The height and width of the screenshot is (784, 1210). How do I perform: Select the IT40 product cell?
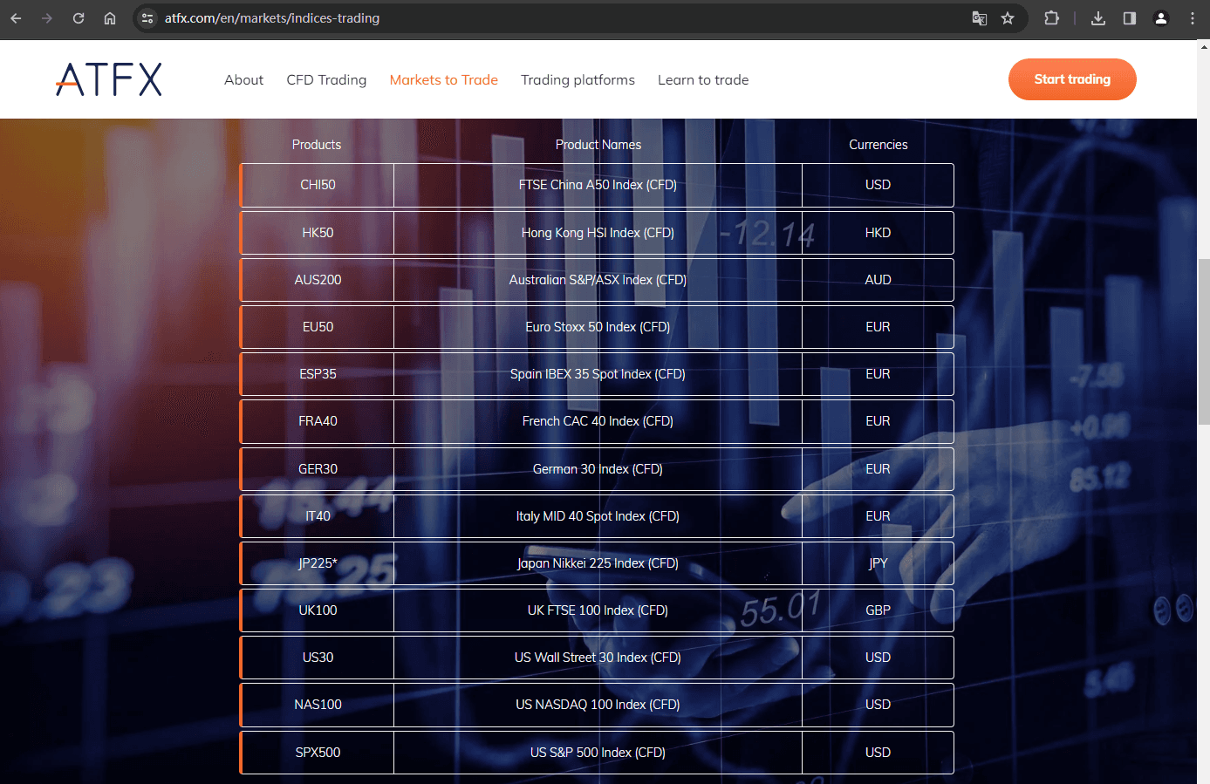(x=318, y=516)
